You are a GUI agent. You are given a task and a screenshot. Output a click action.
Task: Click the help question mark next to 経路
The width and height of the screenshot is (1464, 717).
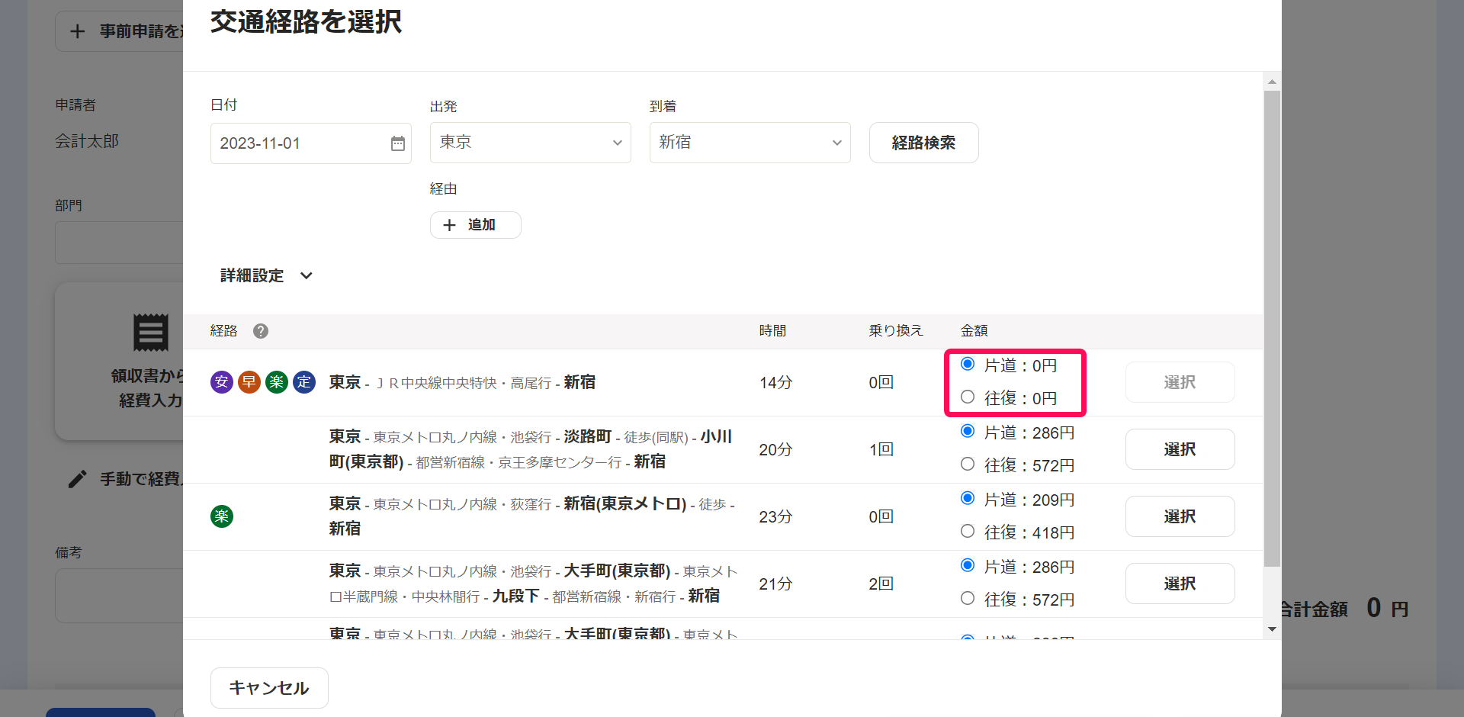(261, 331)
